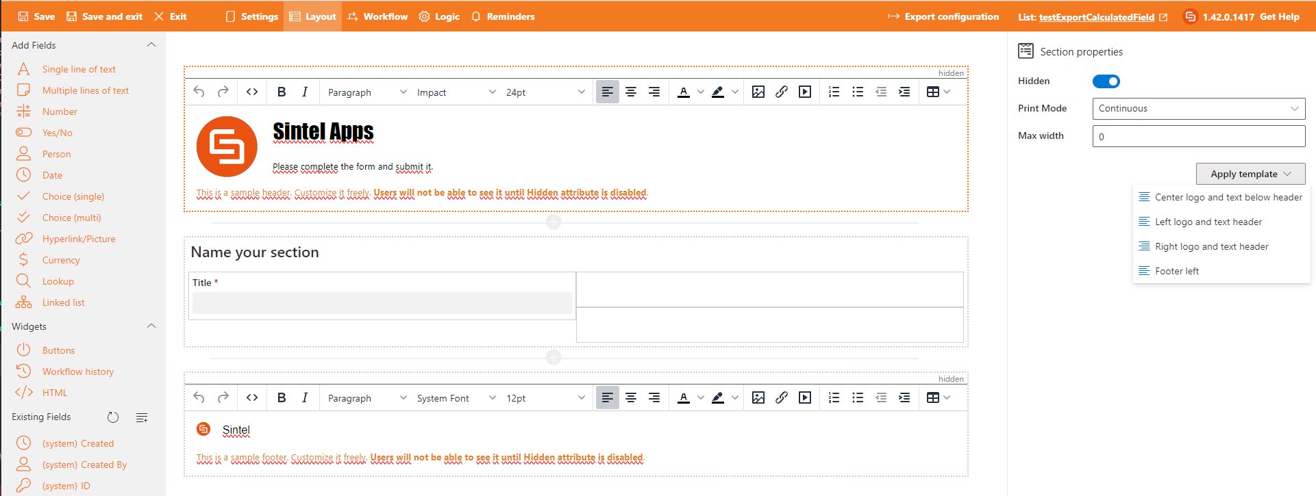1316x496 pixels.
Task: Switch to the Workflow tab
Action: coord(377,16)
